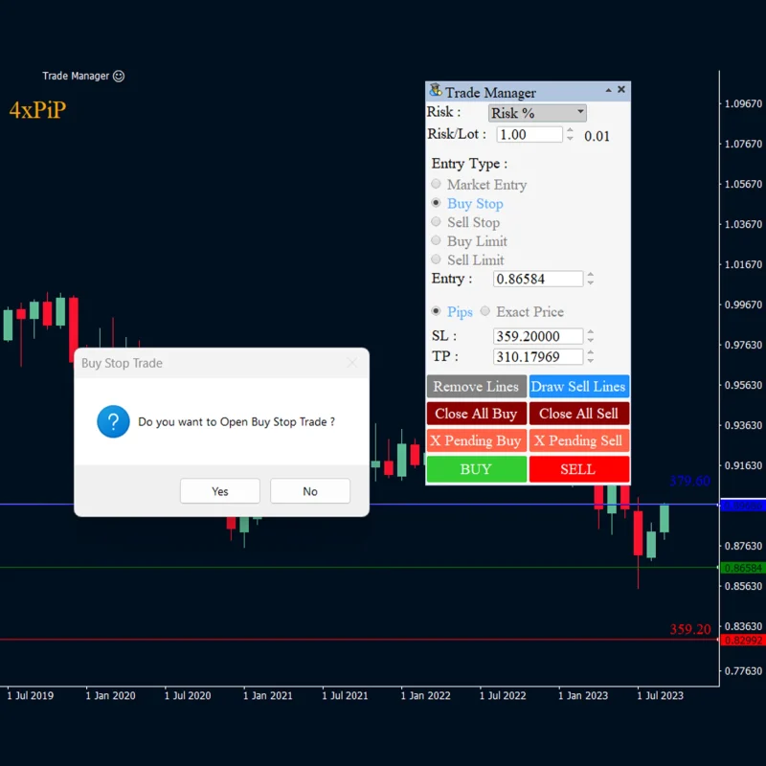Image resolution: width=766 pixels, height=766 pixels.
Task: Click the Risk/Lot stepper arrows
Action: point(571,135)
